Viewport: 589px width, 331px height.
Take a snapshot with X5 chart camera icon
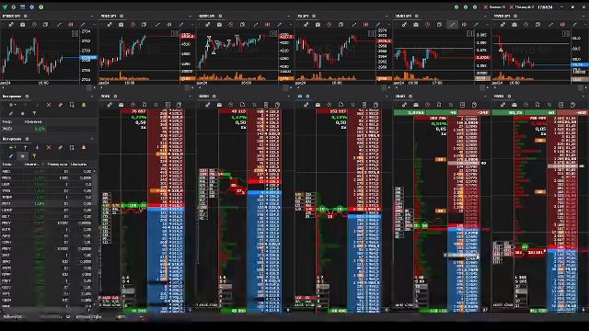(x=318, y=25)
